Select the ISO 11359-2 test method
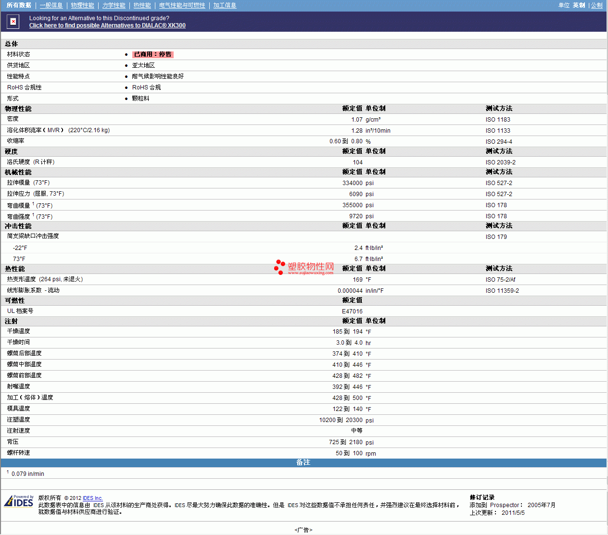608x535 pixels. click(x=502, y=291)
